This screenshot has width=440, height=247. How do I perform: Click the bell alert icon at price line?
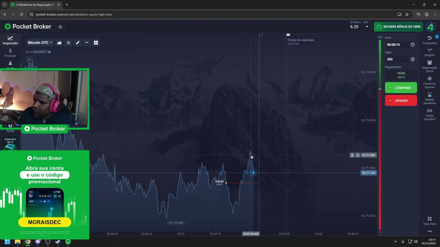tap(357, 155)
